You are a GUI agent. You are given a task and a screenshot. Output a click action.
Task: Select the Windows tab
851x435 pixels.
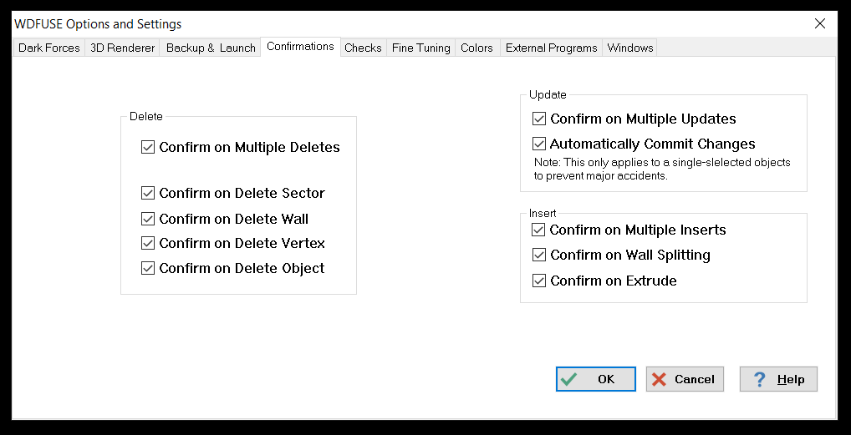[630, 48]
